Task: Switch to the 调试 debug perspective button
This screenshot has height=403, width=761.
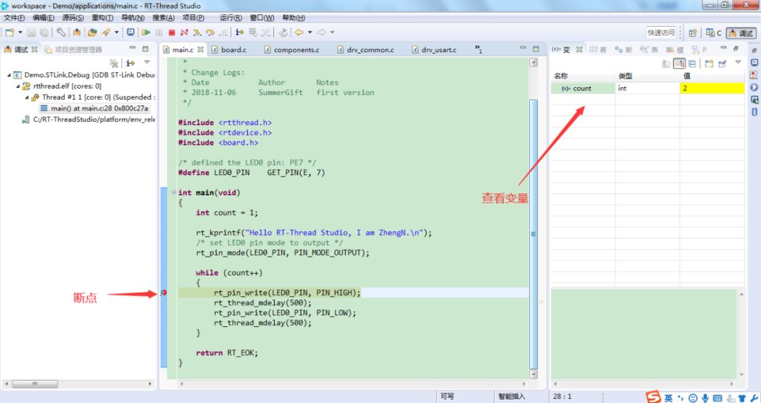Action: click(x=741, y=33)
